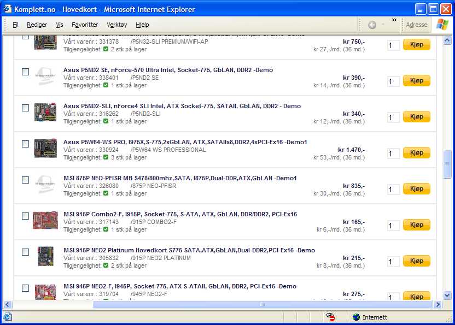
Task: Enable the MSI 915P NEO2 Platinum checkbox
Action: coord(26,252)
